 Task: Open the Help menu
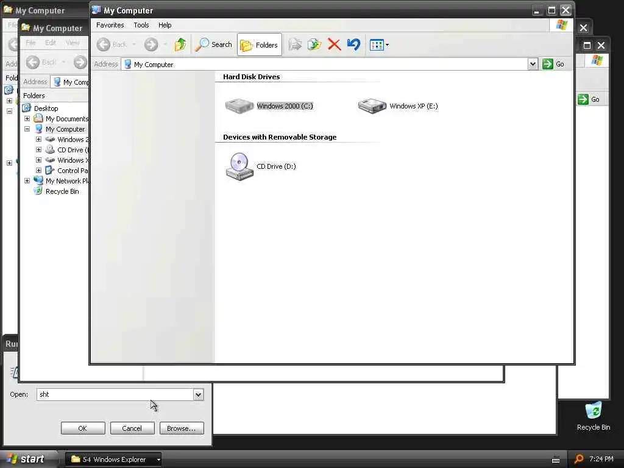tap(165, 25)
